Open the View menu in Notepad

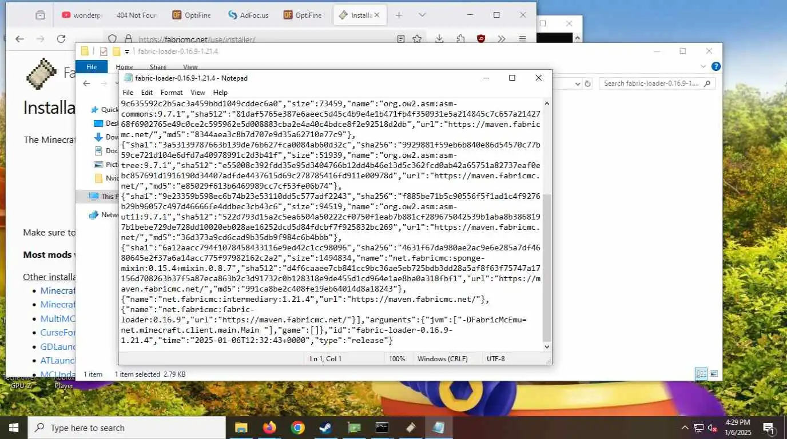click(198, 92)
